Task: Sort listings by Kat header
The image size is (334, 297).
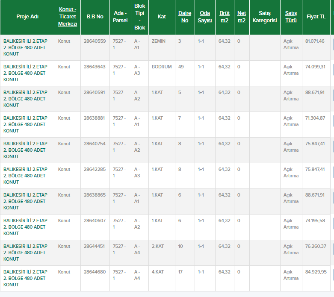Action: [x=162, y=17]
